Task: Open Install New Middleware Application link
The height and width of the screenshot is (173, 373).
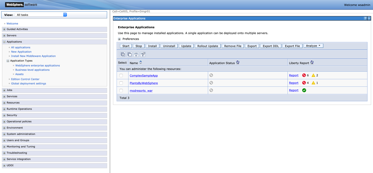Action: click(x=33, y=56)
